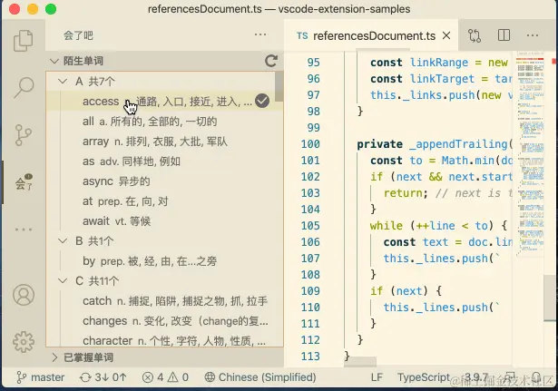This screenshot has width=558, height=391.
Task: Click the sidebar word list scrollbar
Action: click(x=279, y=86)
